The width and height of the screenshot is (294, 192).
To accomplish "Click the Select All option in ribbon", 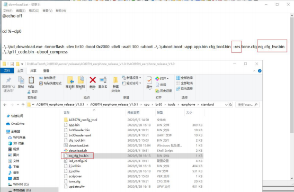I will [x=184, y=78].
